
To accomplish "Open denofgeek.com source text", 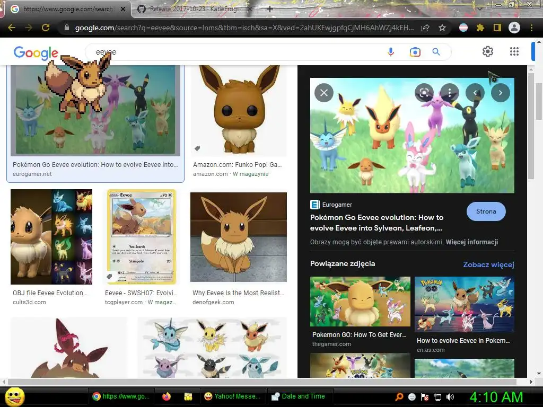I will [x=213, y=302].
